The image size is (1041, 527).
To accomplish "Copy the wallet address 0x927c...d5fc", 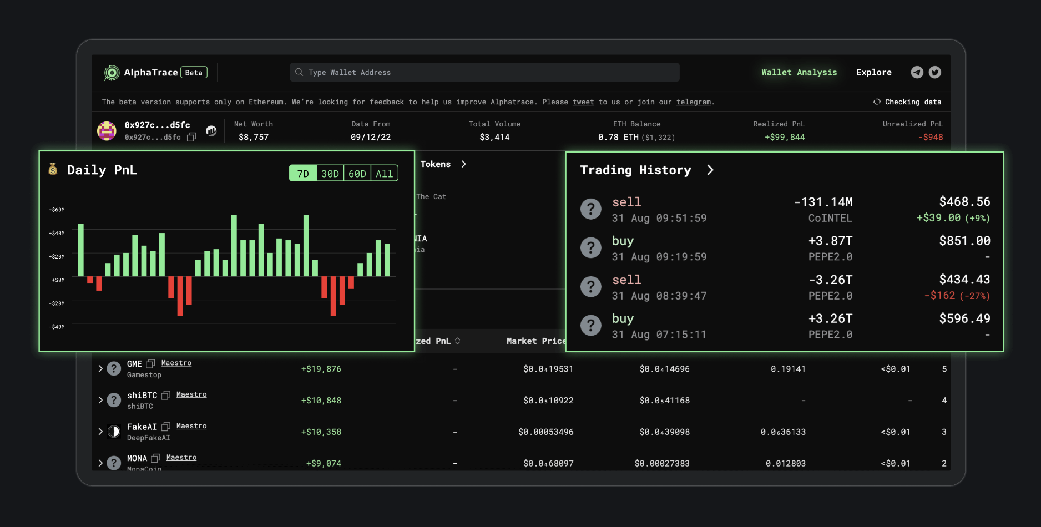I will click(191, 137).
